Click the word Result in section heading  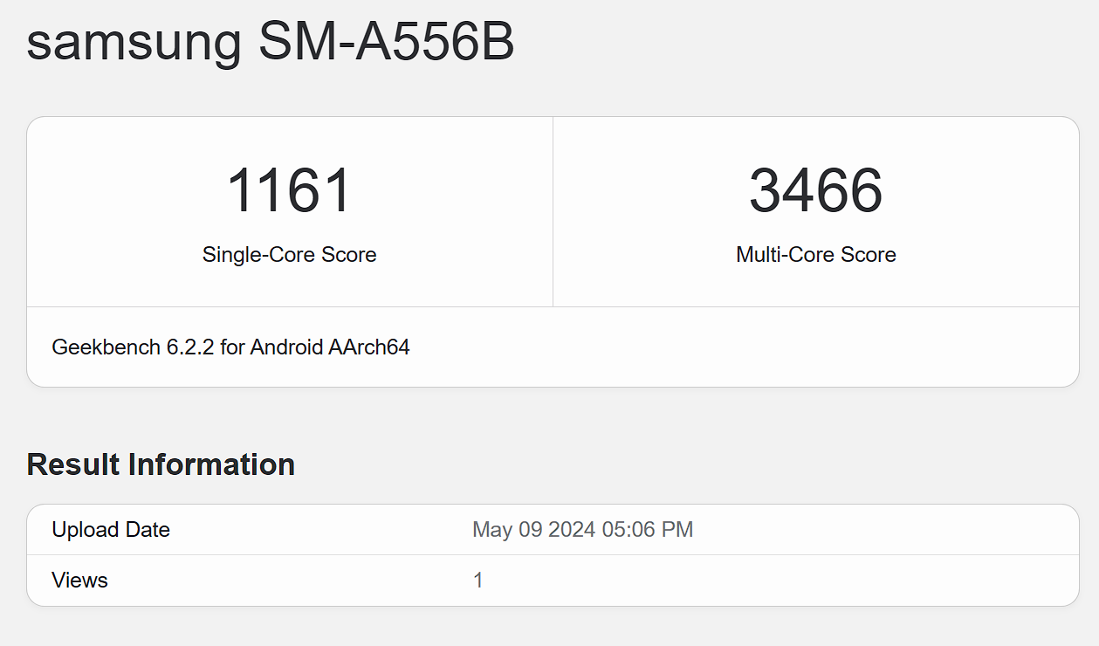click(x=73, y=464)
